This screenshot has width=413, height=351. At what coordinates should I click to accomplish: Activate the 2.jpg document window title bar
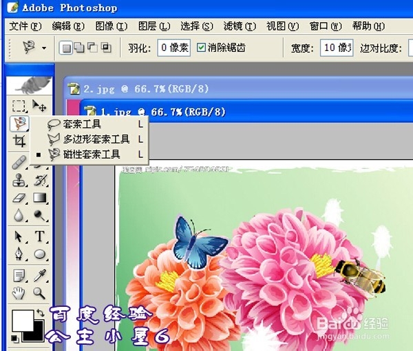click(238, 88)
